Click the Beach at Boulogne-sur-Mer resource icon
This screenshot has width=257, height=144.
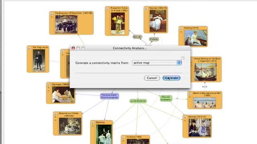(x=190, y=94)
